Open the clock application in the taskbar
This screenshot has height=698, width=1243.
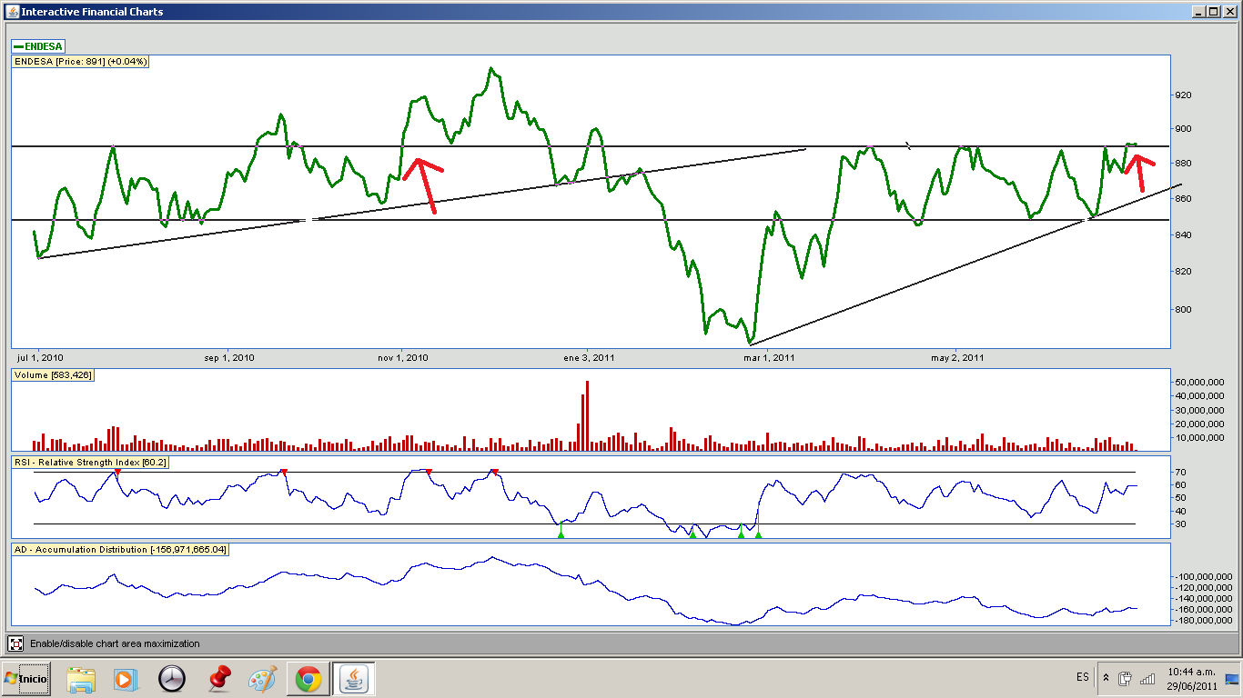(171, 679)
